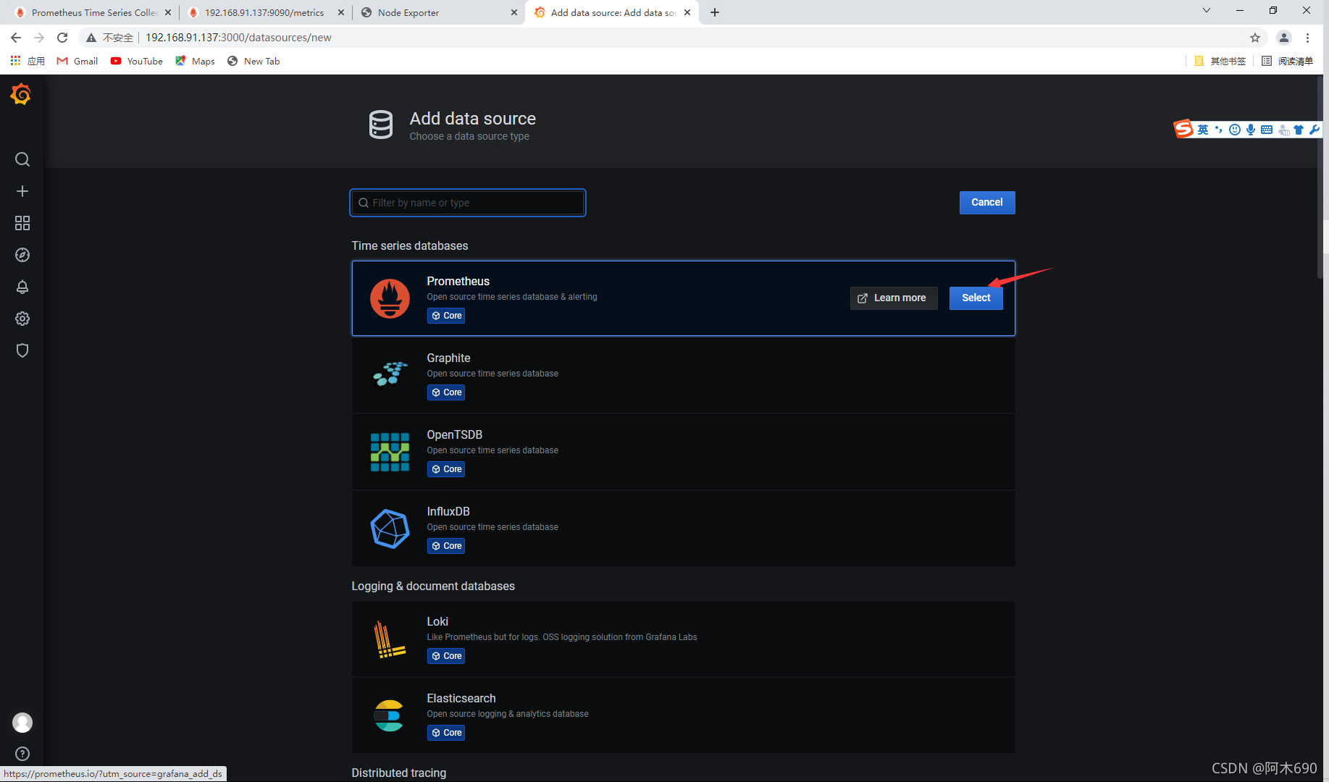The height and width of the screenshot is (782, 1329).
Task: Click Learn more for Prometheus
Action: (893, 298)
